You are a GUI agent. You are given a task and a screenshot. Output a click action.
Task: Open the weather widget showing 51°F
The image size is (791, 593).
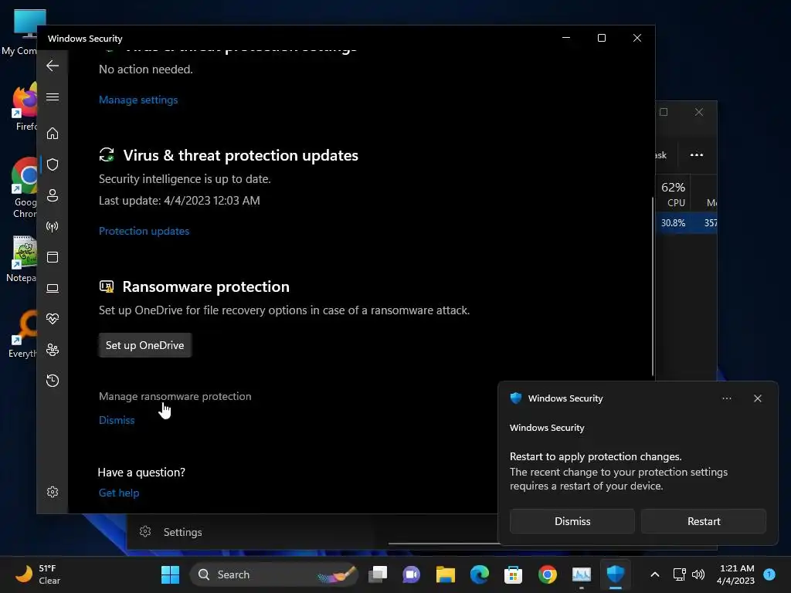tap(38, 574)
